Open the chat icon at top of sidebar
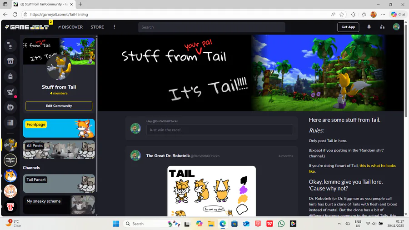 click(10, 45)
